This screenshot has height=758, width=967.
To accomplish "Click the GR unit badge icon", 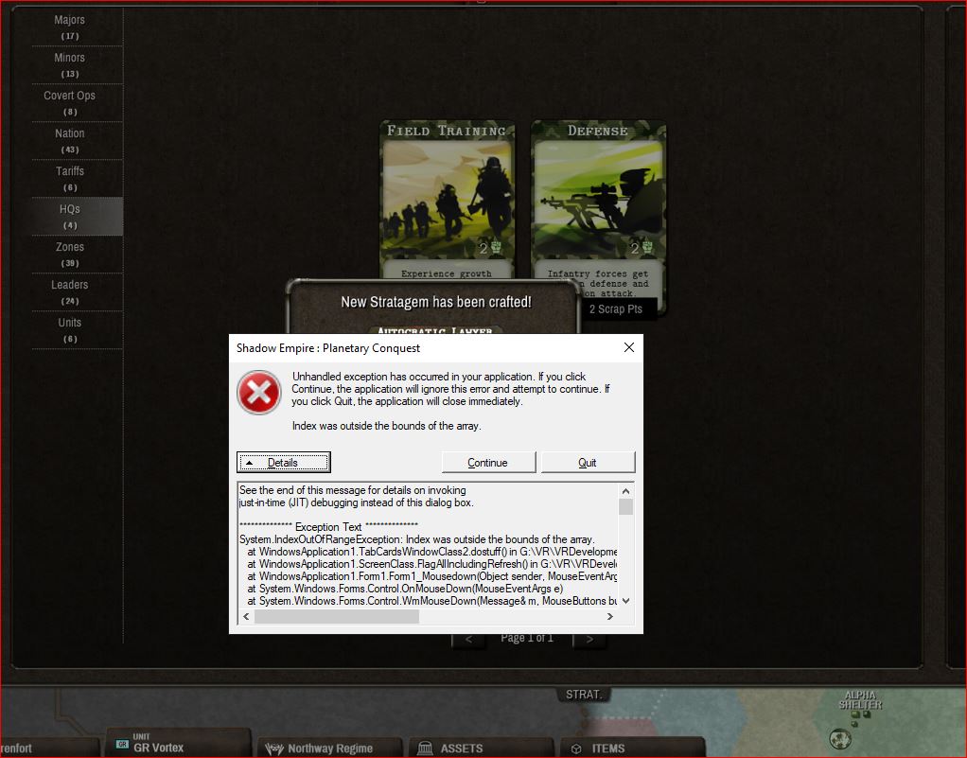I will click(122, 745).
